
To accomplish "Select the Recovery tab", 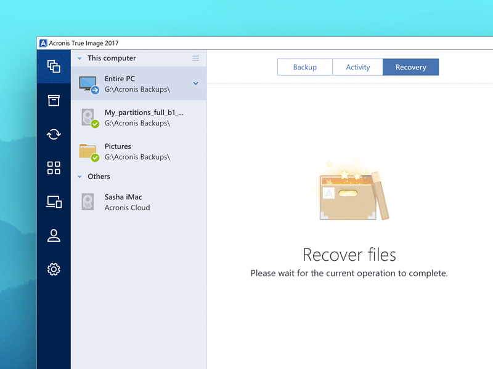I will coord(410,67).
